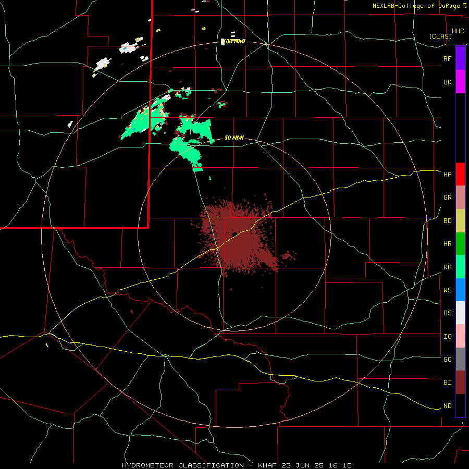Select the dusty pink GR legend swatch
The height and width of the screenshot is (469, 469).
pos(460,197)
